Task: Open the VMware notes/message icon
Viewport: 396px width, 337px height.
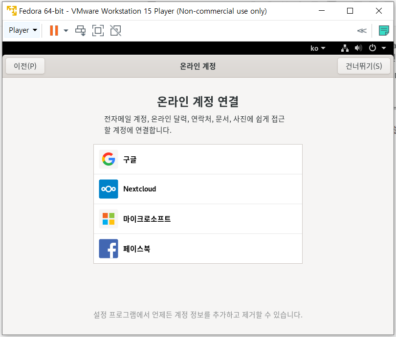Action: [384, 31]
